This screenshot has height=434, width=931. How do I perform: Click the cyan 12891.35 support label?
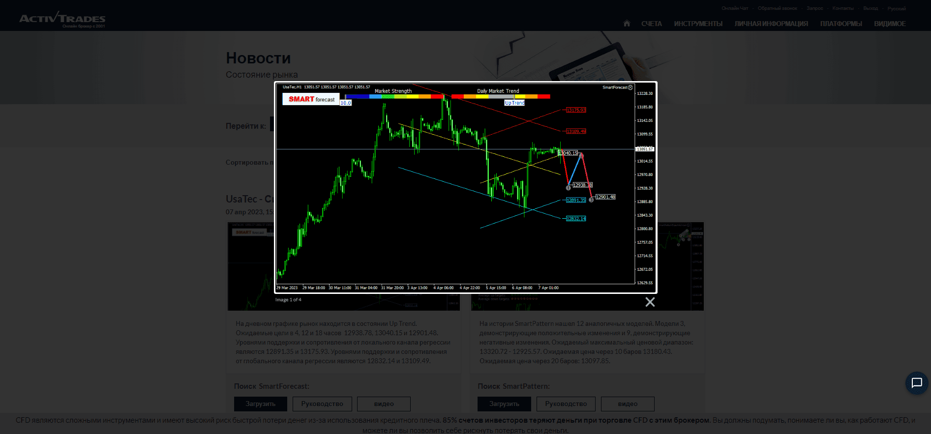[x=576, y=200]
